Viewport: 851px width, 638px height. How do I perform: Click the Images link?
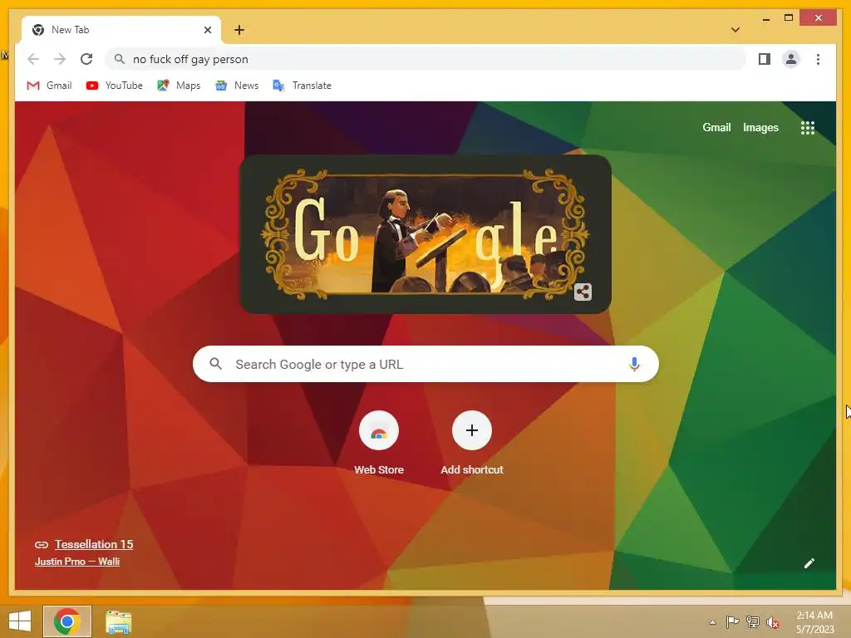pos(760,127)
